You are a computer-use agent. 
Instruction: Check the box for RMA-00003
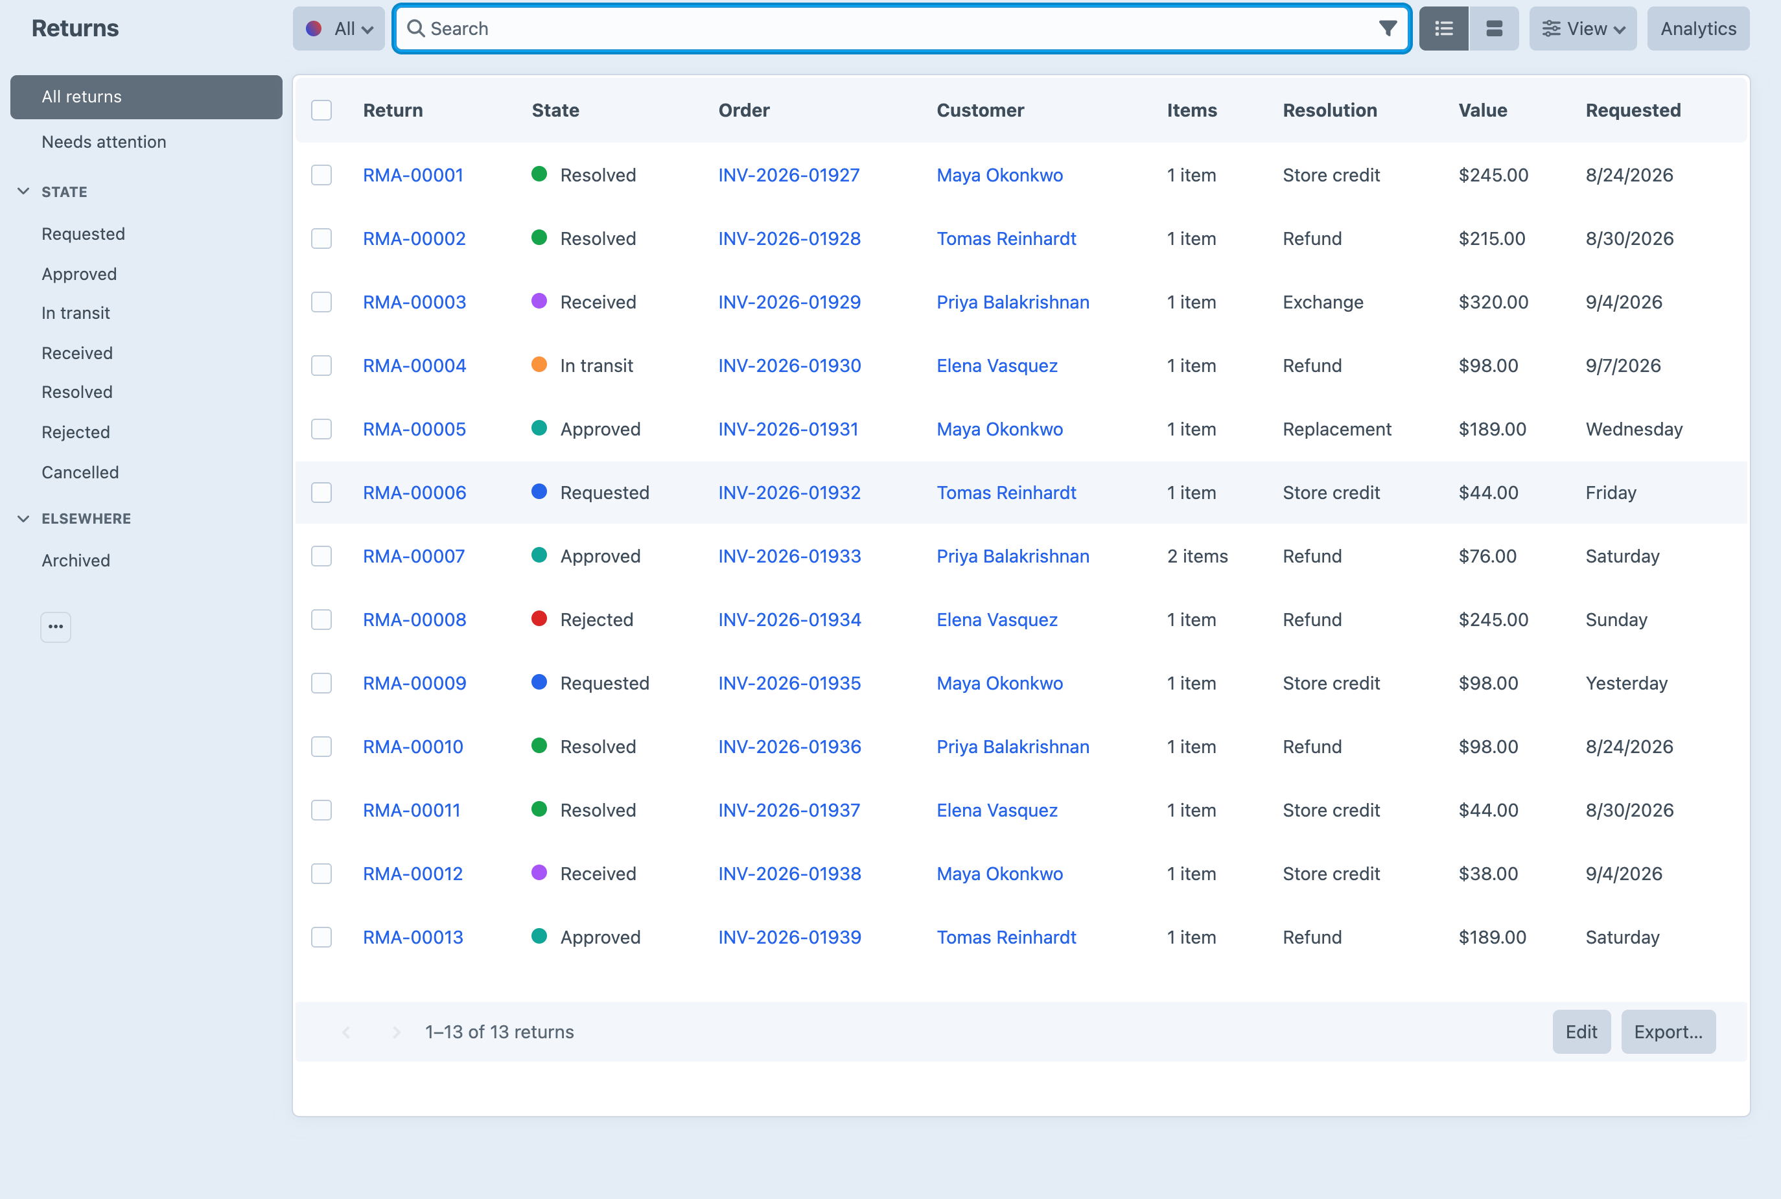[x=321, y=302]
